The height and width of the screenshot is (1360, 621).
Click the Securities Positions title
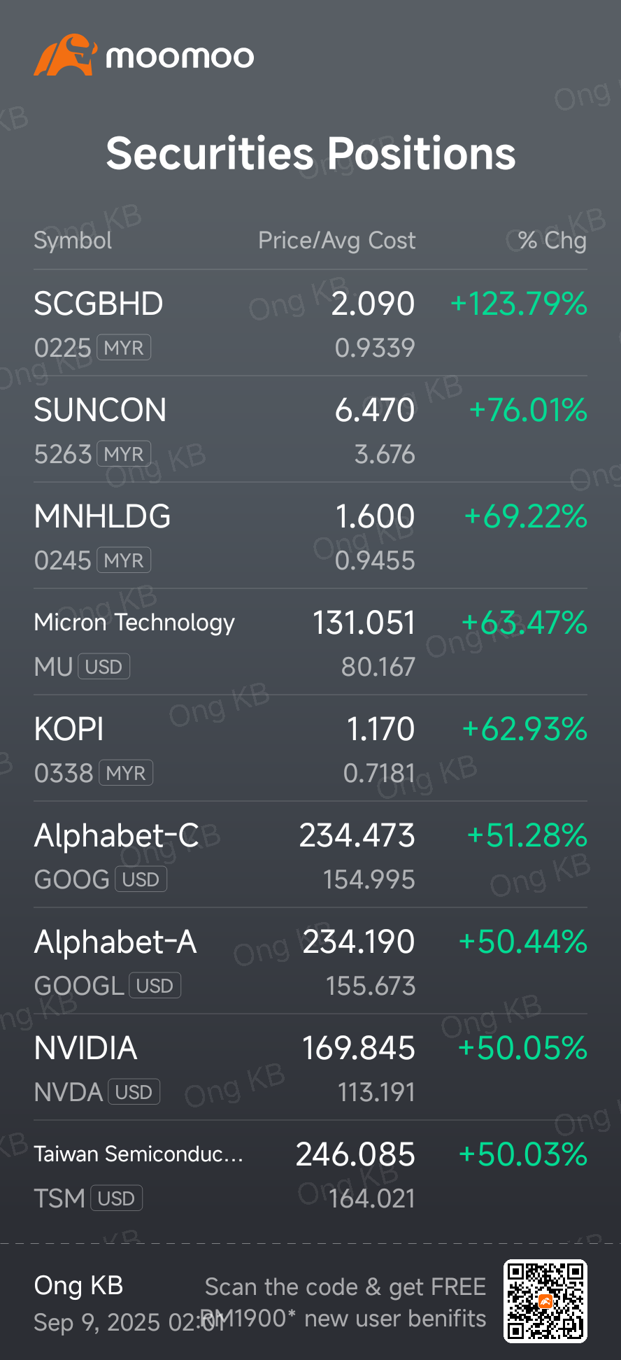click(310, 154)
